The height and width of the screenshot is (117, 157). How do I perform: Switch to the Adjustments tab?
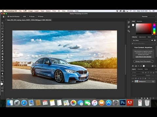click(x=142, y=37)
